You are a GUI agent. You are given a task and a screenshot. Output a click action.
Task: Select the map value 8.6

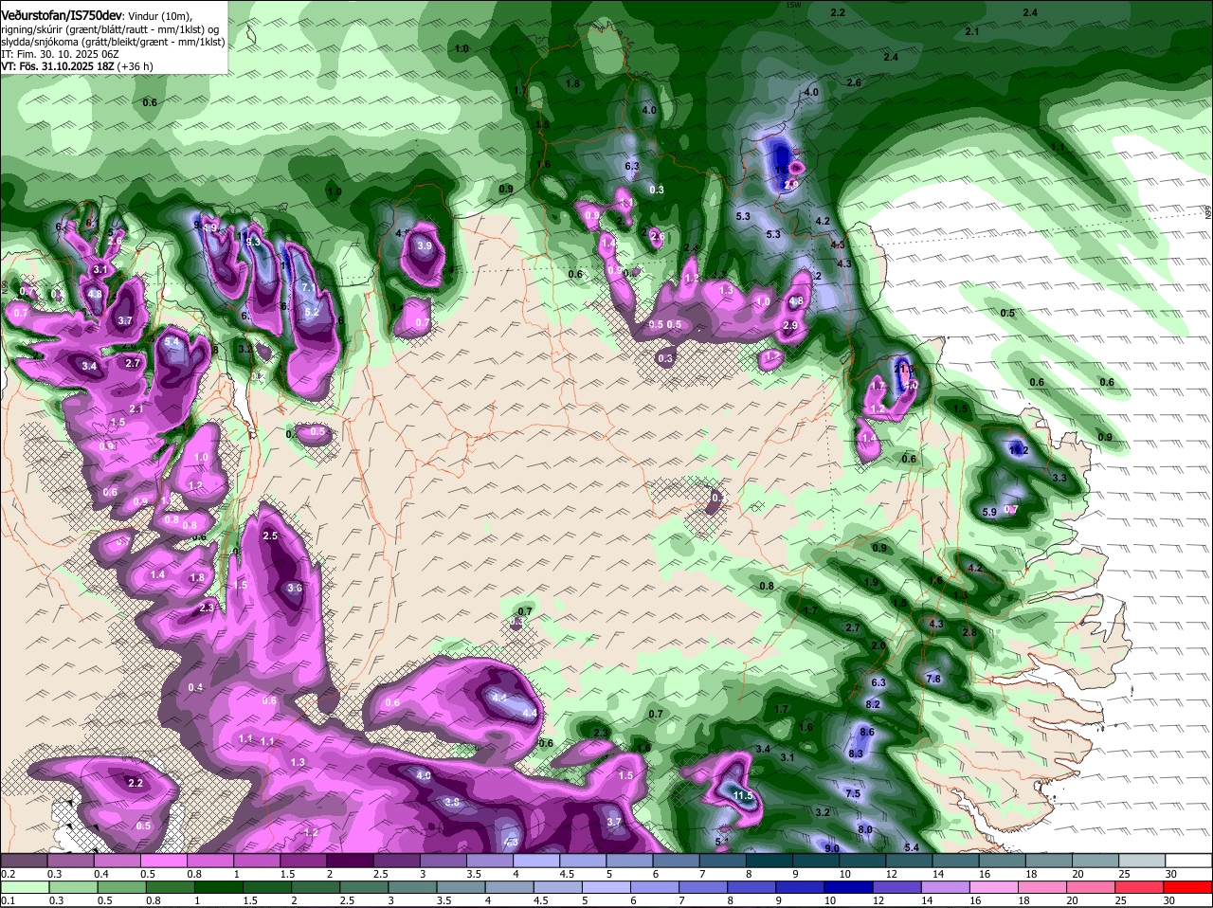click(x=866, y=732)
